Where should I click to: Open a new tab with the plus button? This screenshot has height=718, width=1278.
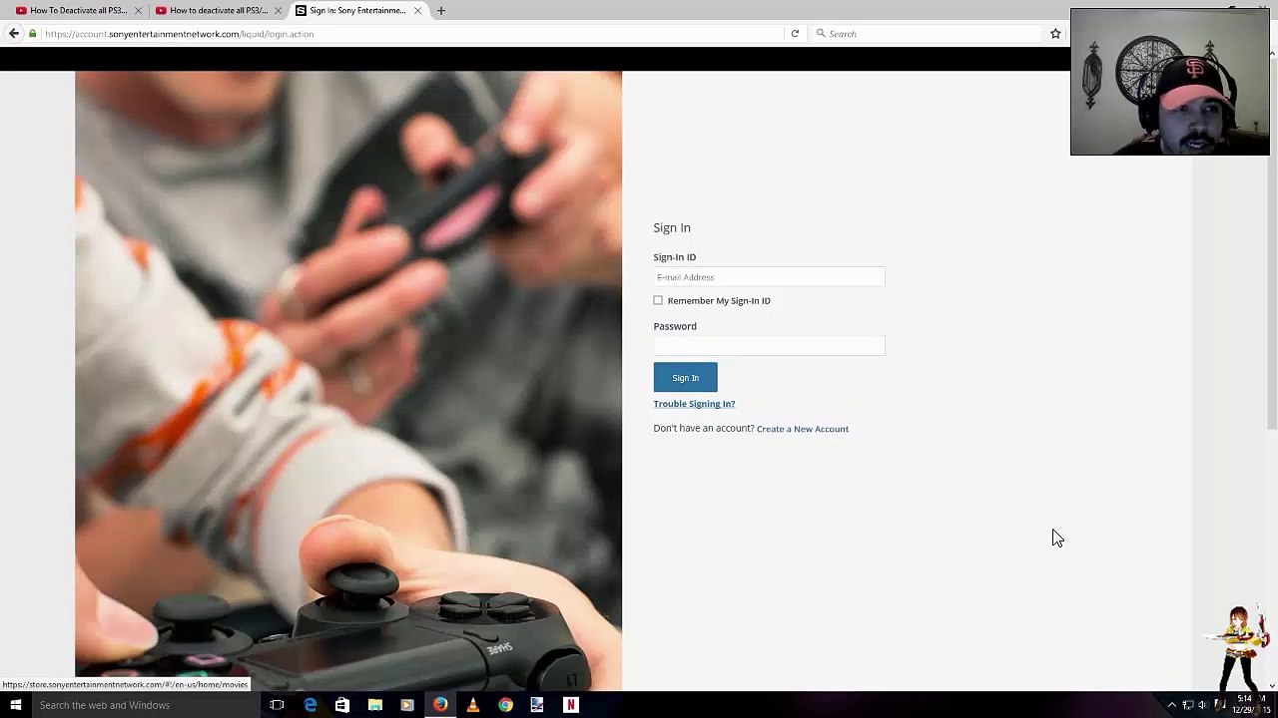441,10
